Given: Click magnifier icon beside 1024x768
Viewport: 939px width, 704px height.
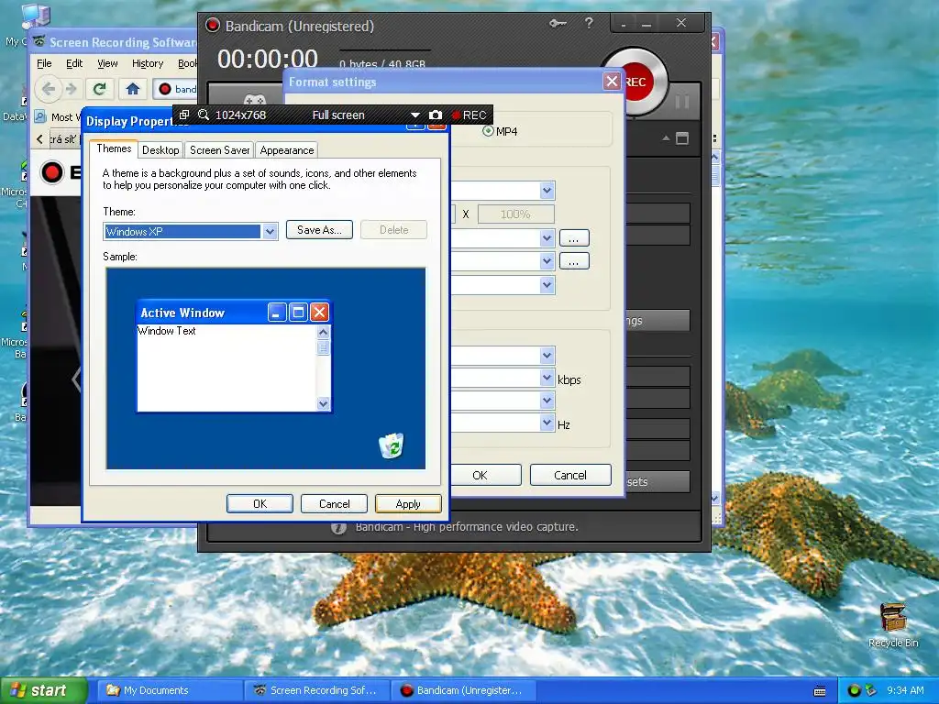Looking at the screenshot, I should (x=204, y=115).
